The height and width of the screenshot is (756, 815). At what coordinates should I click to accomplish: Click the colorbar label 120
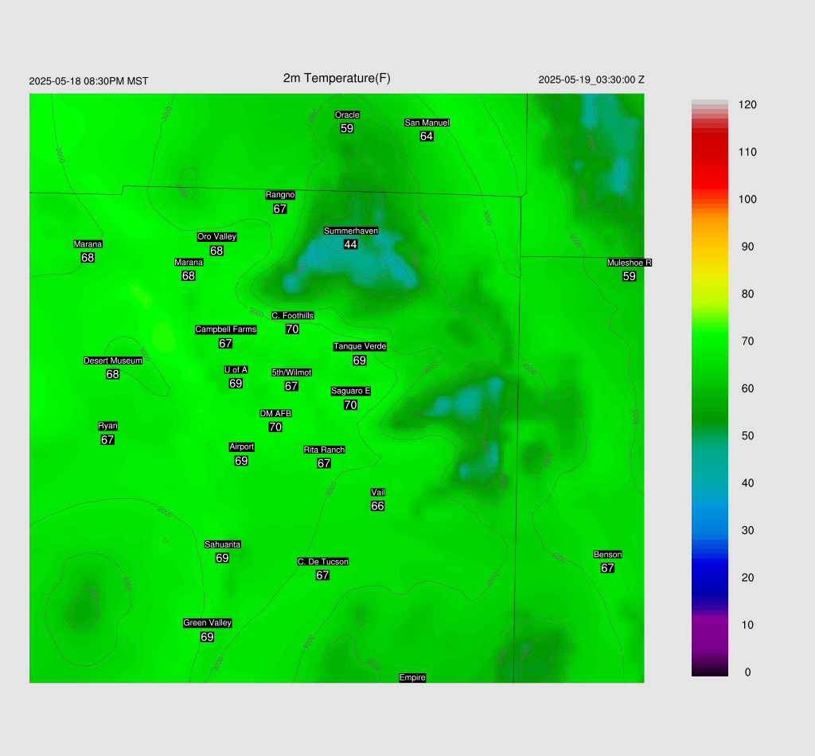pyautogui.click(x=747, y=105)
